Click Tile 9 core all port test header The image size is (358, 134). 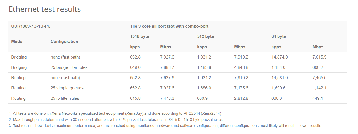pos(169,26)
